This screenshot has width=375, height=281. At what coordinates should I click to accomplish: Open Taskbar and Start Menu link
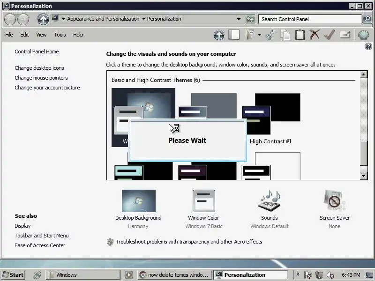(42, 236)
